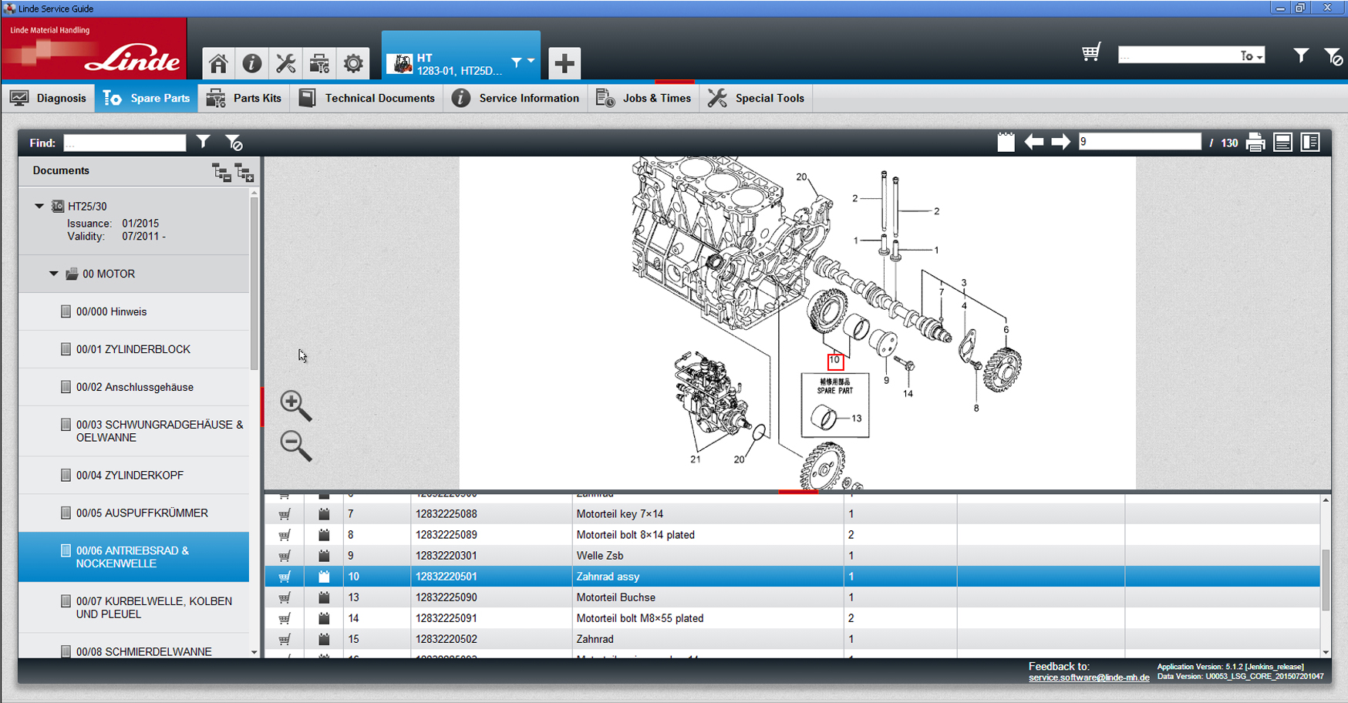The width and height of the screenshot is (1348, 703).
Task: Click the Home icon in top toolbar
Action: (218, 63)
